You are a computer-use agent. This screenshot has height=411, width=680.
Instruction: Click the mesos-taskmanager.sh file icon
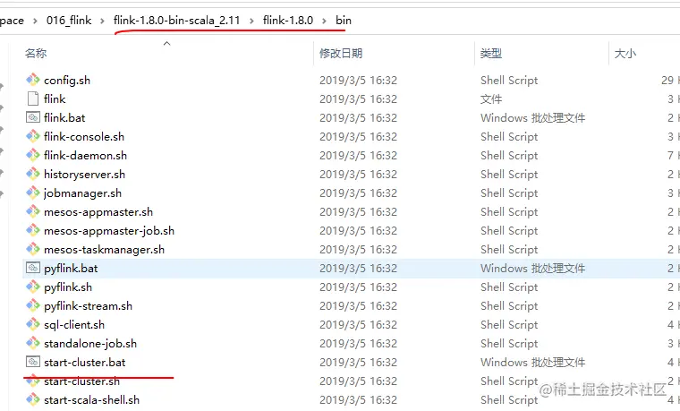33,249
